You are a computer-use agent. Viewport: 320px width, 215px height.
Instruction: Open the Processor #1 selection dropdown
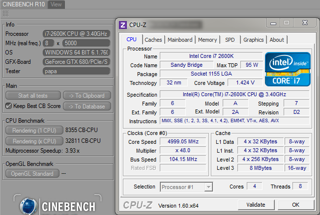pos(186,187)
